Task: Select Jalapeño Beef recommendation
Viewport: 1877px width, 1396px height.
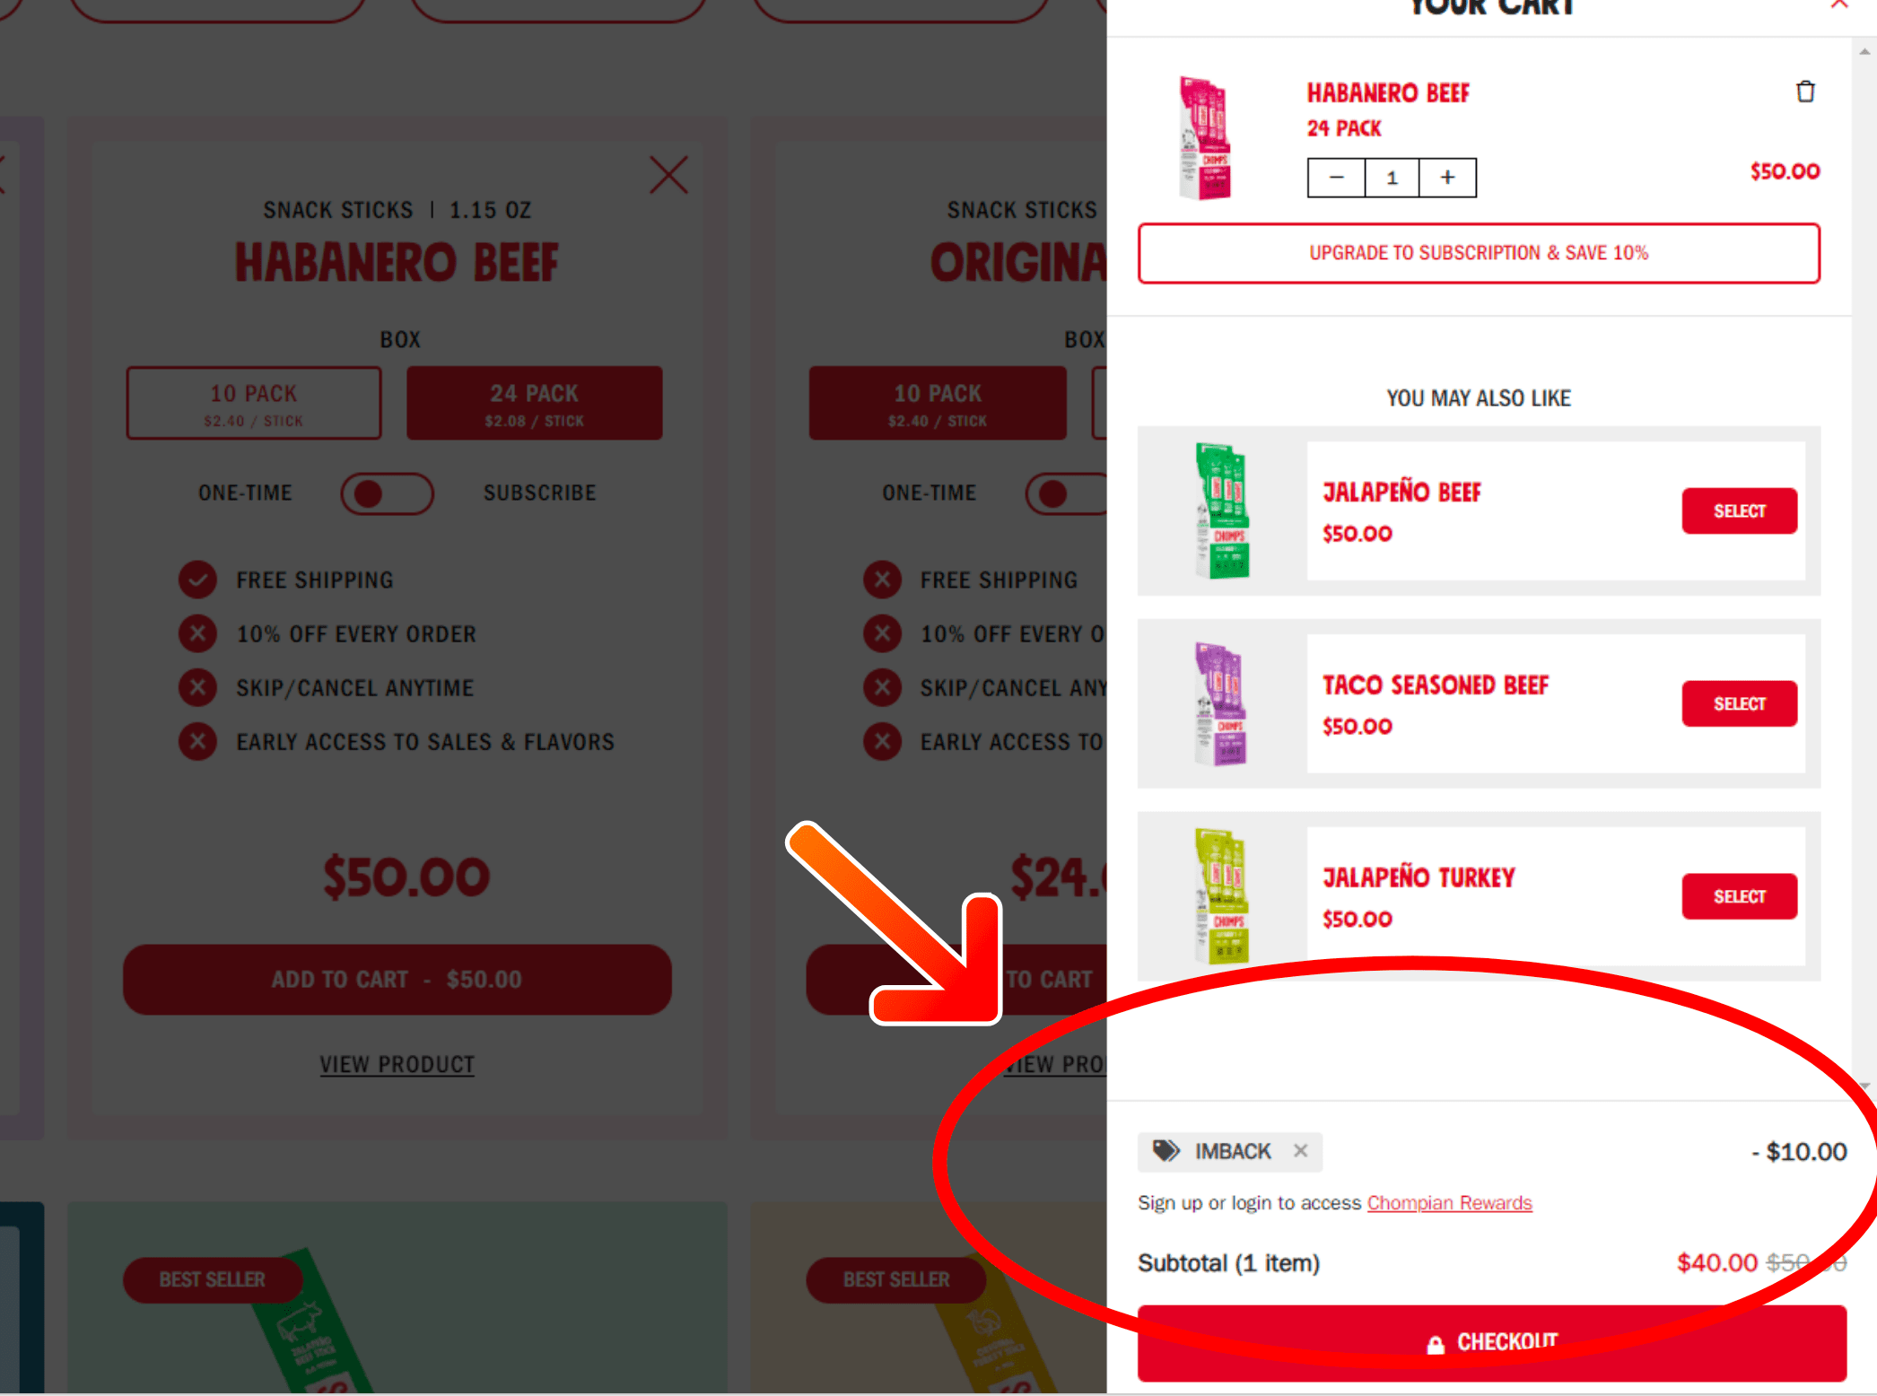Action: pyautogui.click(x=1739, y=510)
